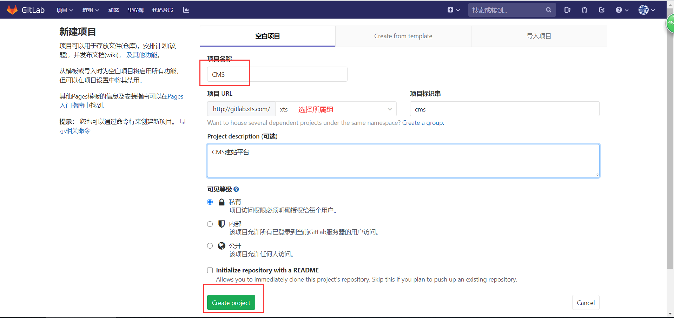Select the 公开 public radio button
The image size is (674, 318).
click(x=210, y=246)
